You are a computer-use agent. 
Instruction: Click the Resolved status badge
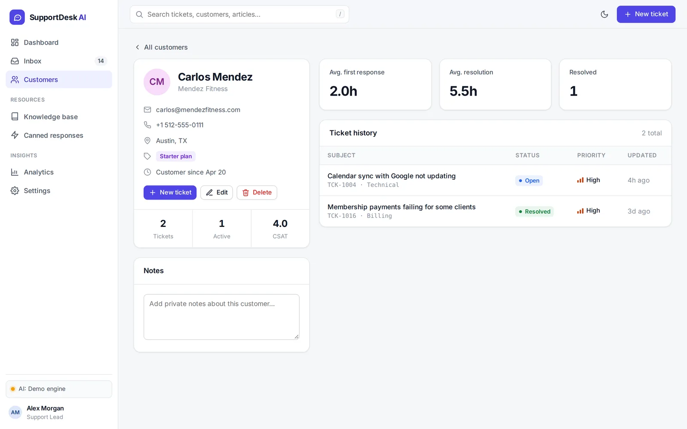click(535, 211)
